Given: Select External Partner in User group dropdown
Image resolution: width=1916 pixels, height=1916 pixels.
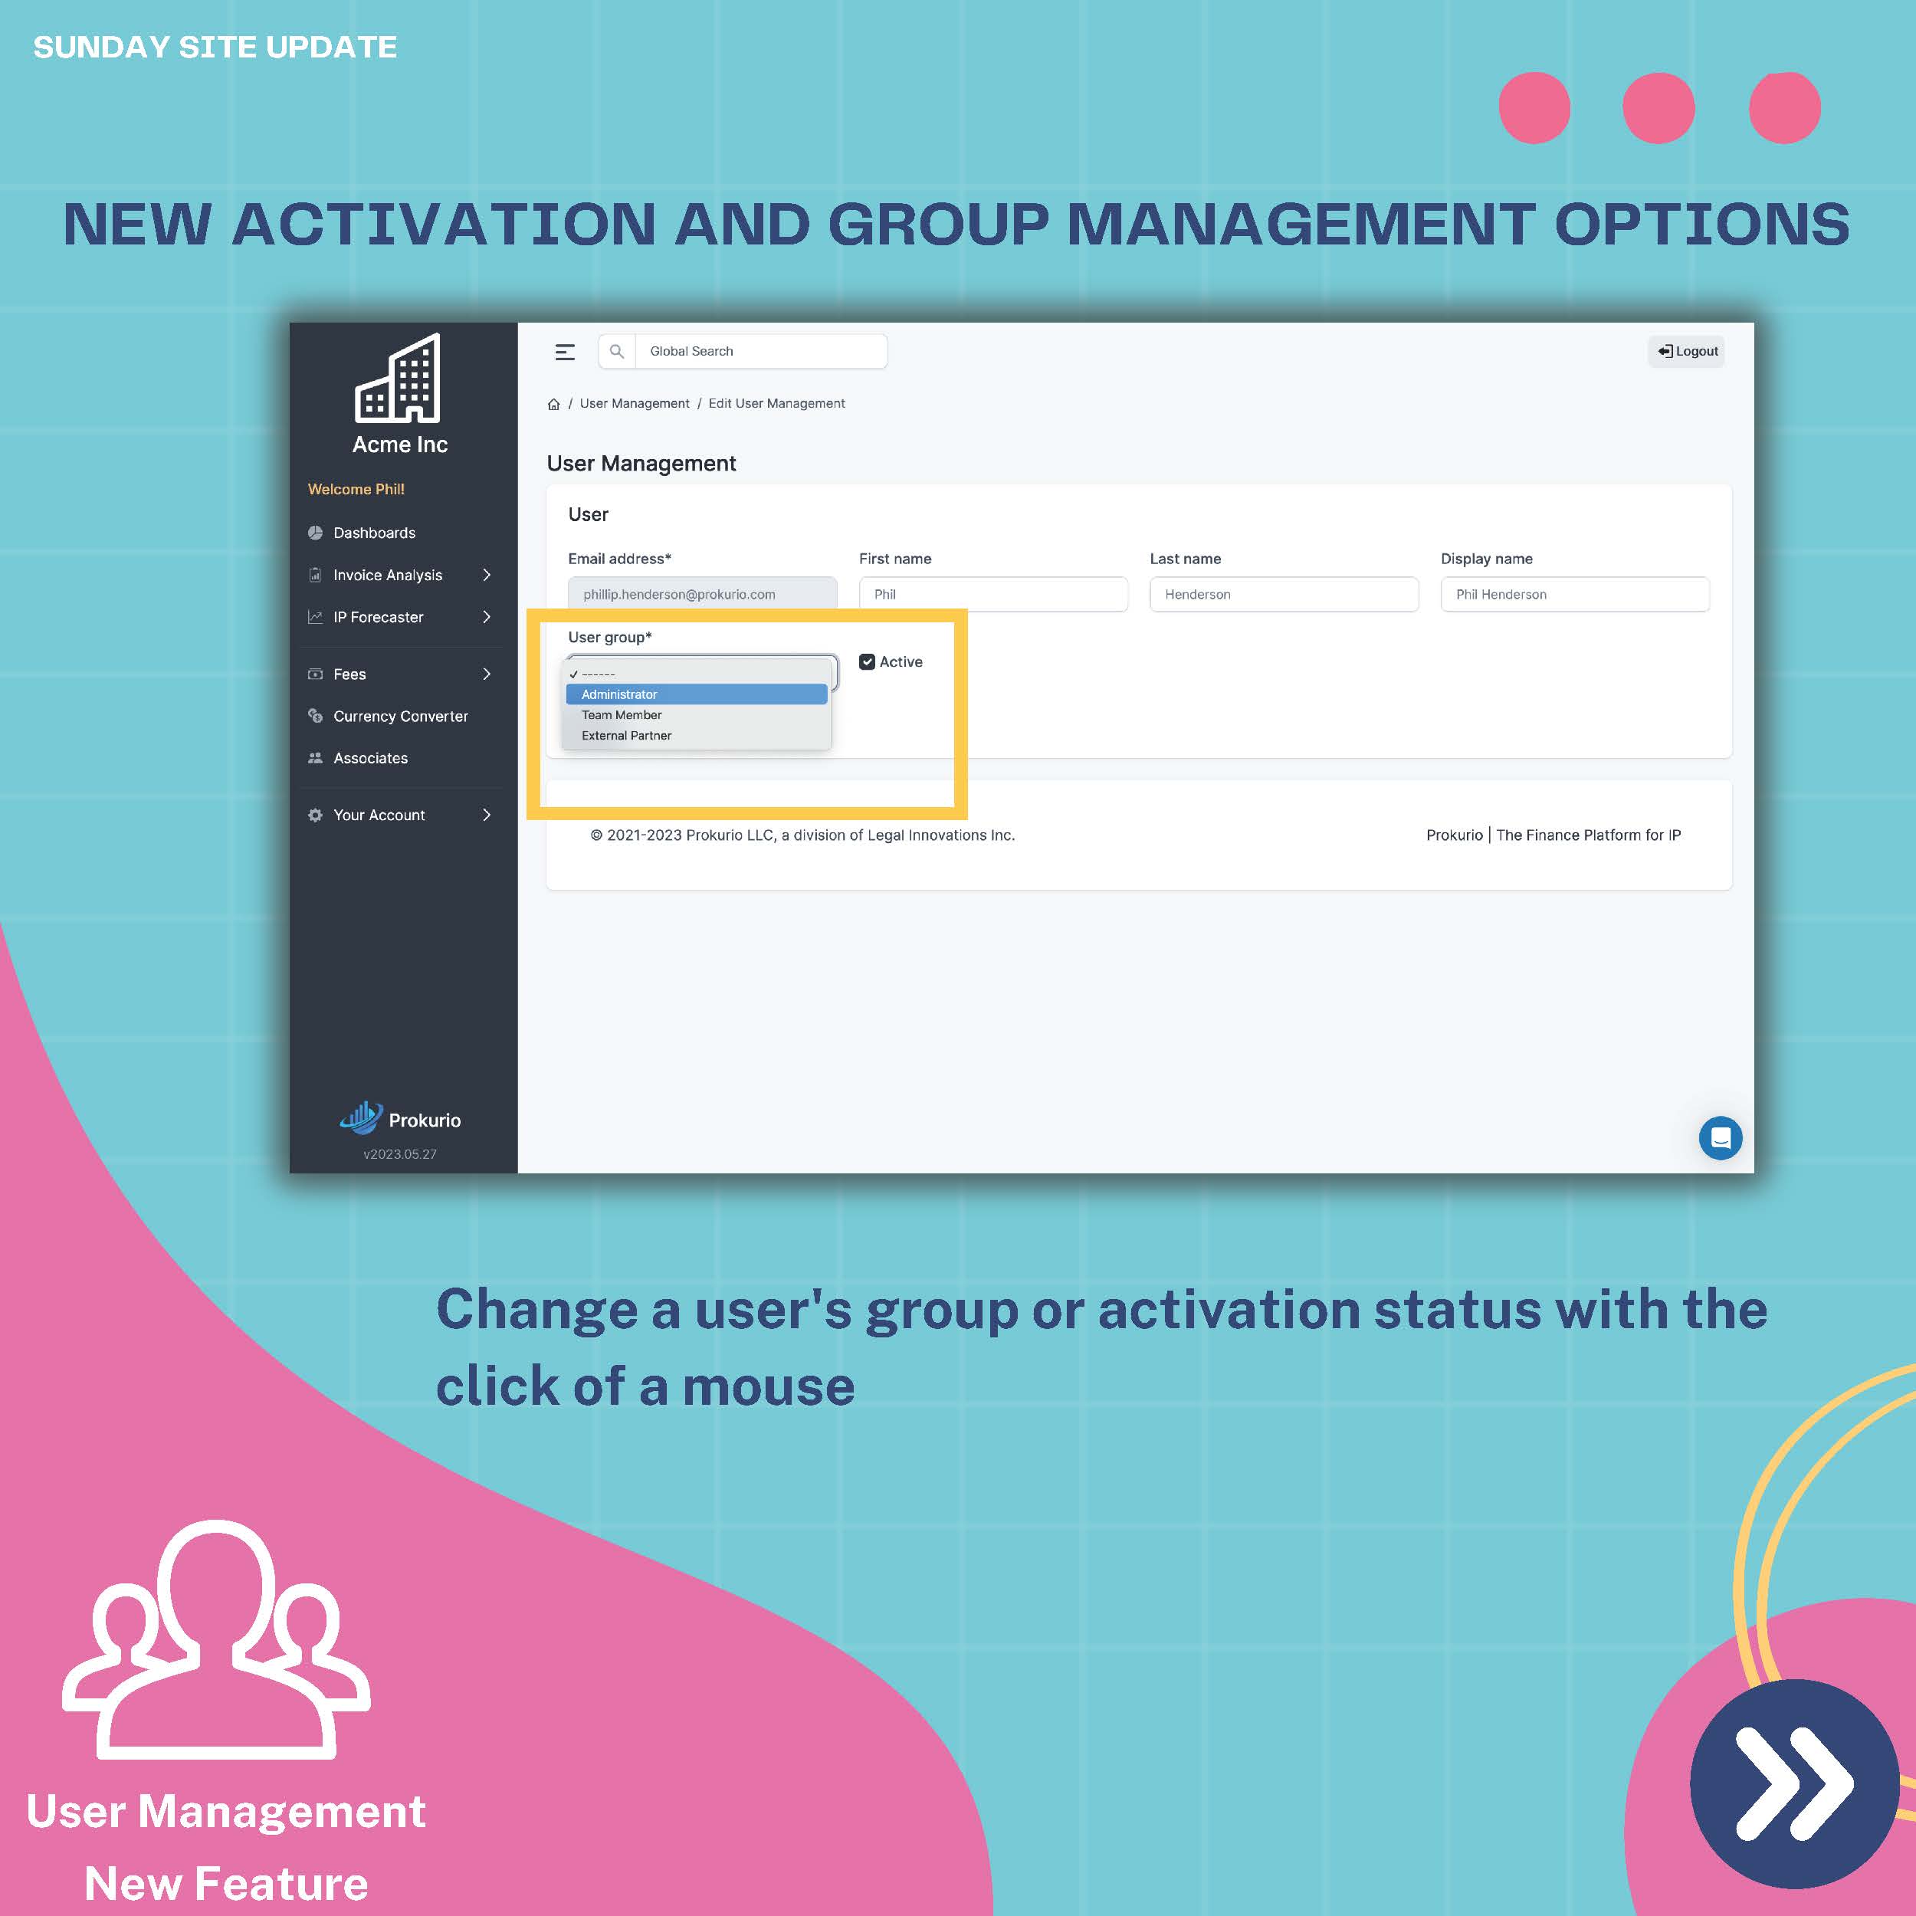Looking at the screenshot, I should point(696,736).
